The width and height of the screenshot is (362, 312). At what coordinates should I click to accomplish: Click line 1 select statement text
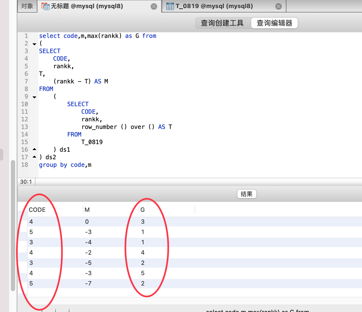point(98,36)
